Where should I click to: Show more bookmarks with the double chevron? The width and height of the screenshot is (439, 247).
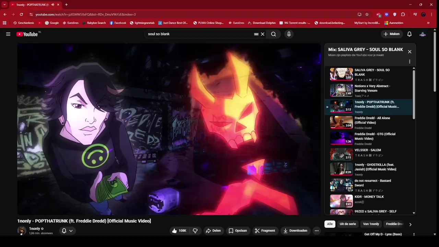point(428,23)
